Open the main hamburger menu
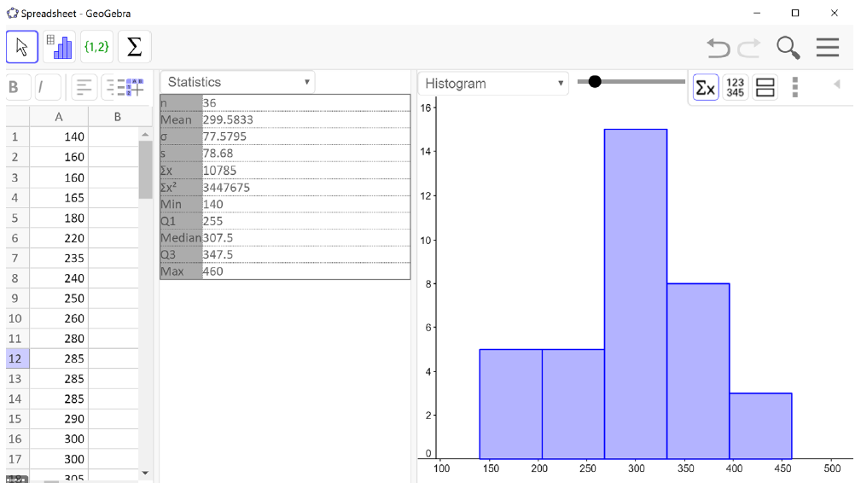861x483 pixels. click(828, 47)
